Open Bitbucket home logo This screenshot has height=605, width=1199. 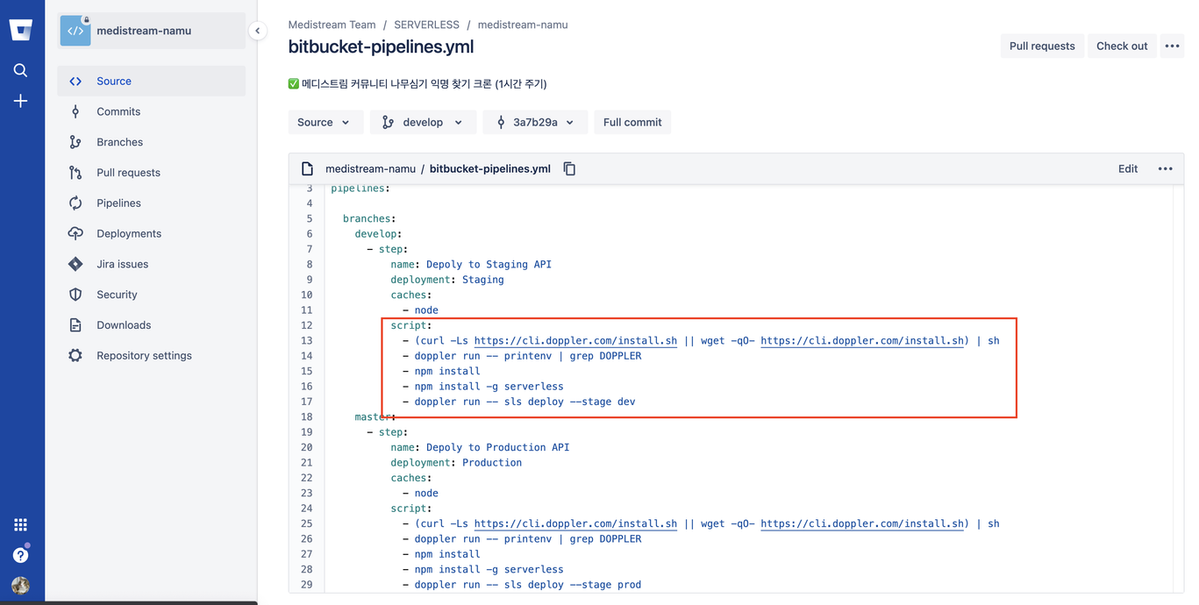tap(20, 30)
